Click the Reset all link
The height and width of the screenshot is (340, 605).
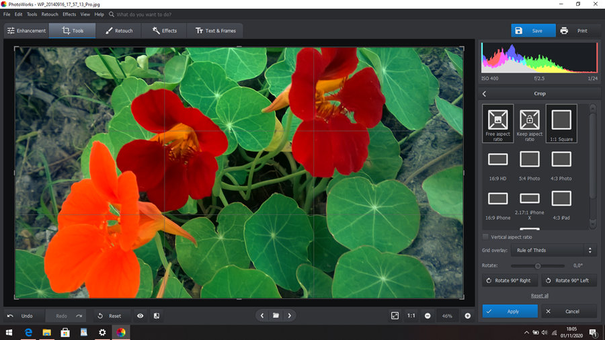coord(539,296)
